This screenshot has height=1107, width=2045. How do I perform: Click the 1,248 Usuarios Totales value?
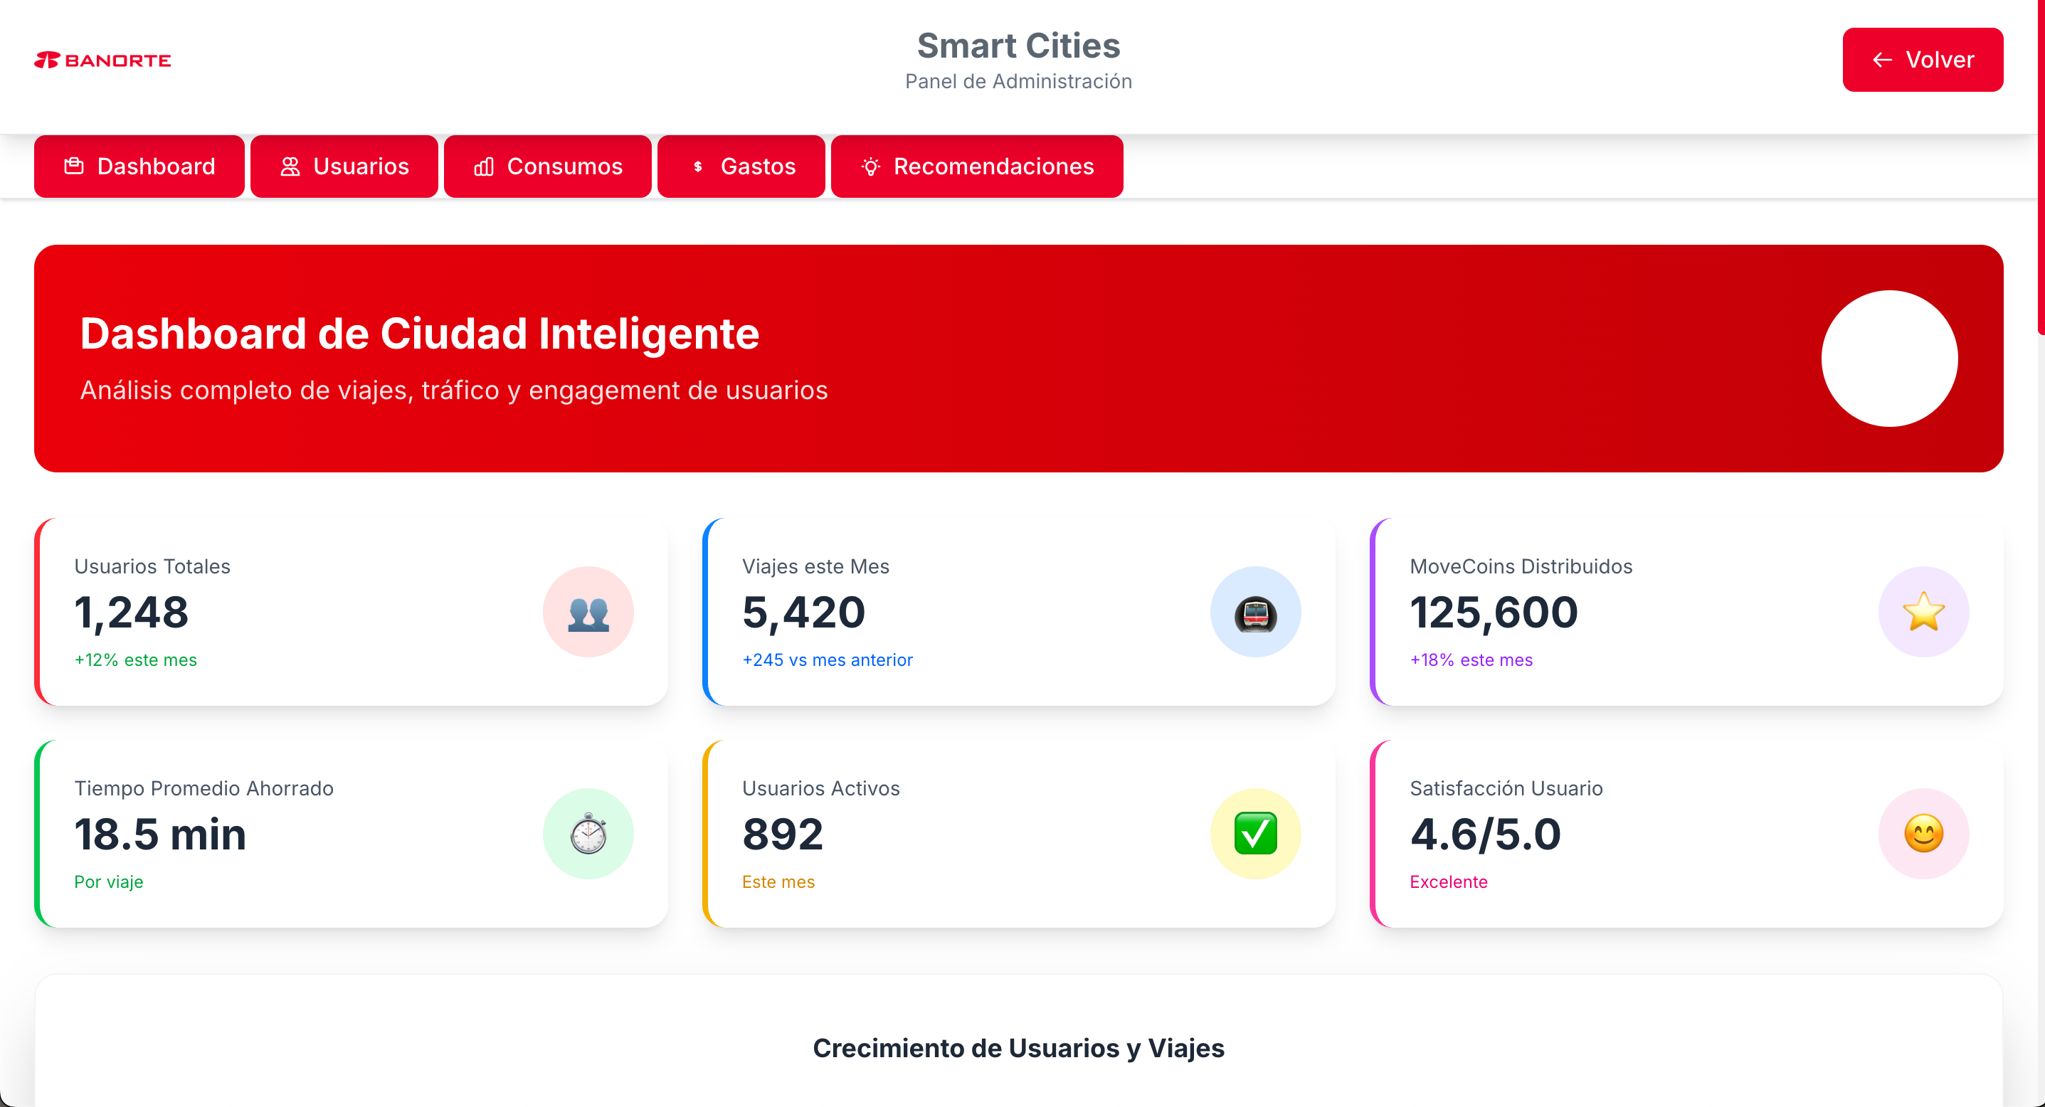[x=132, y=612]
